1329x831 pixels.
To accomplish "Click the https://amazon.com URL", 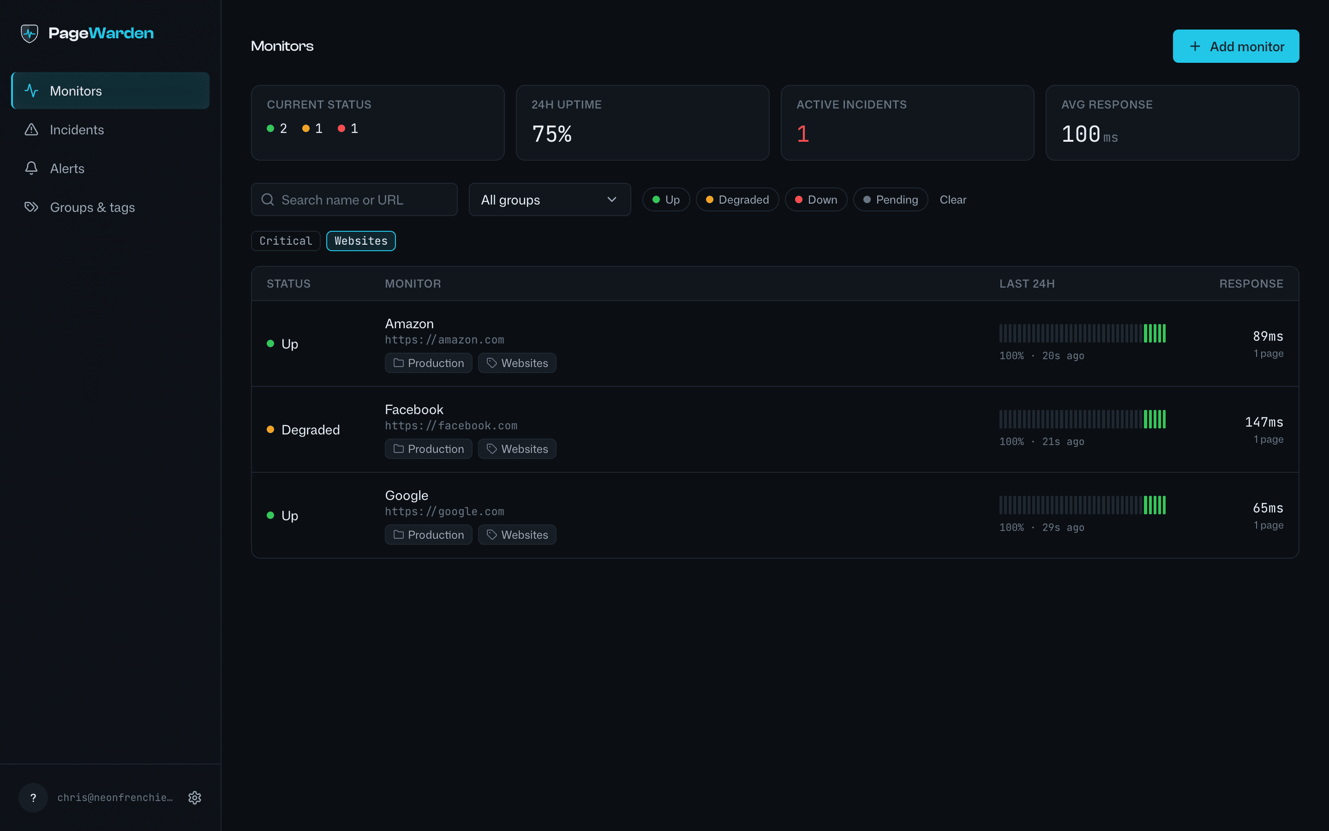I will 444,340.
